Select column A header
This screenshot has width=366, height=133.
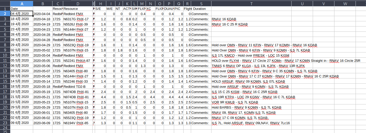22,4
